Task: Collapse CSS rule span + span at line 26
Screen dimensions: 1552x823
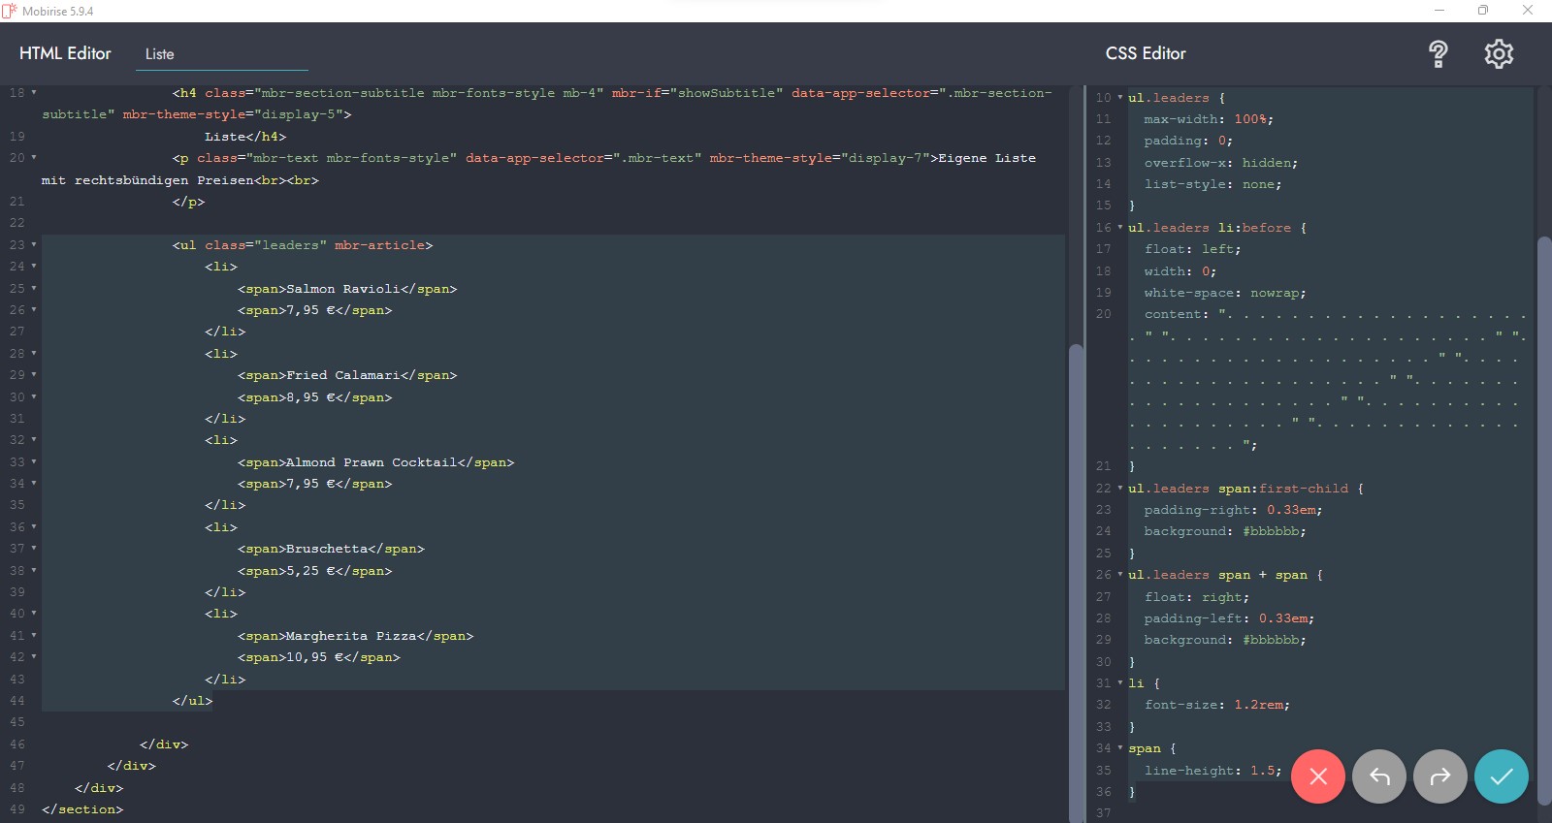Action: (x=1120, y=575)
